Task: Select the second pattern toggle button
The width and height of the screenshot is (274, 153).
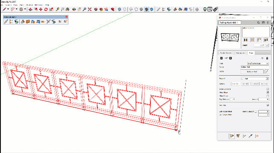Action: (x=245, y=84)
